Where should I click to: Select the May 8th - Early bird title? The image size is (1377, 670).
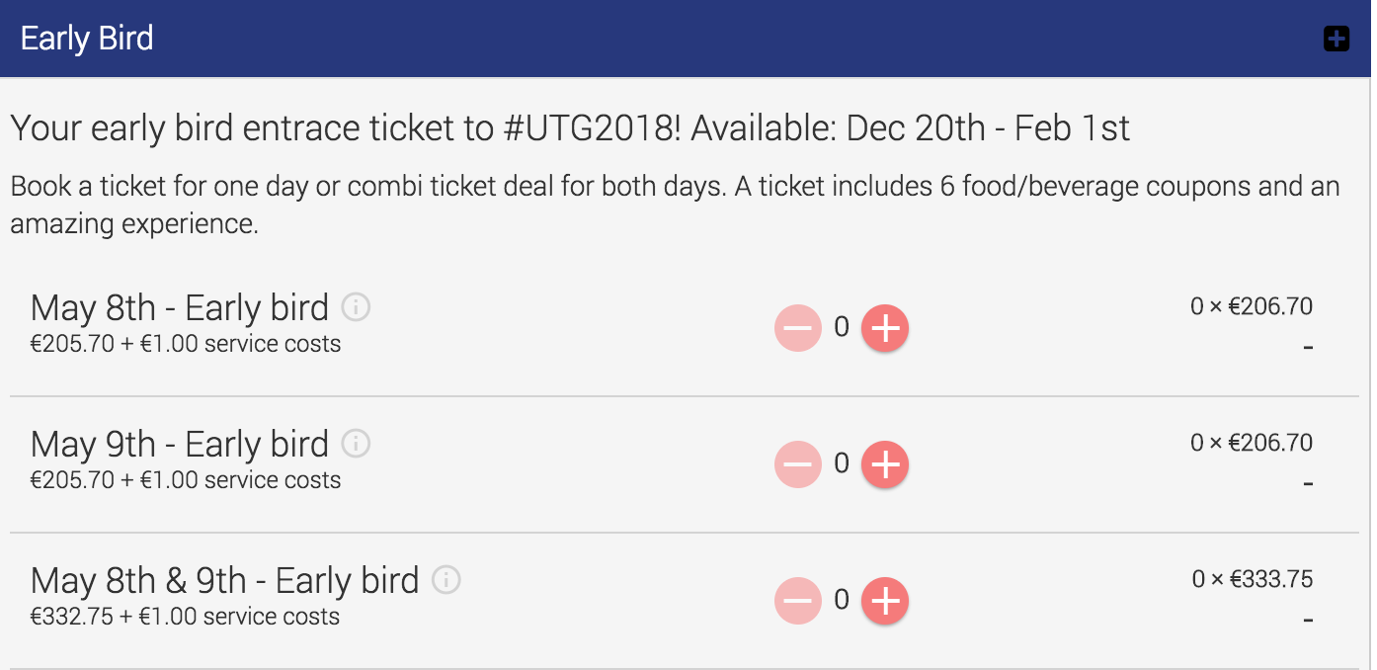(x=180, y=307)
